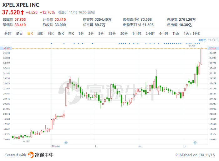Click the 最高价 value 37.705
This screenshot has width=219, height=161.
(20, 20)
